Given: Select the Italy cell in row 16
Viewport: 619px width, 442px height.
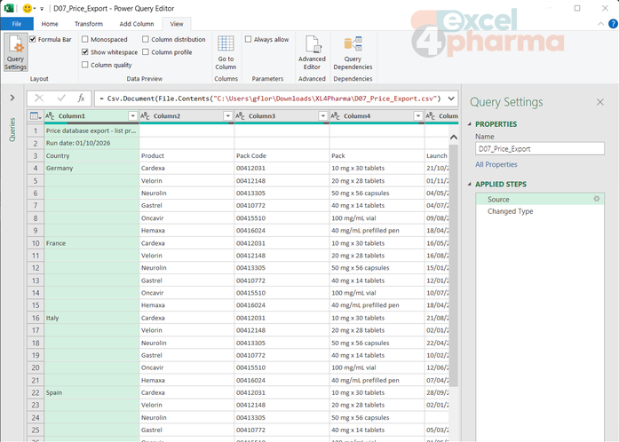Looking at the screenshot, I should [91, 318].
